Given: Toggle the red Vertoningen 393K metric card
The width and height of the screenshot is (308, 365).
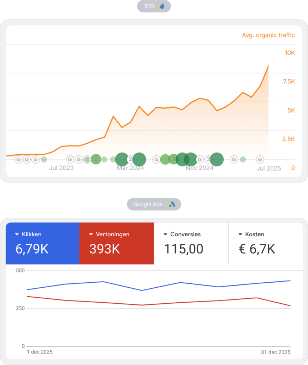Looking at the screenshot, I should (x=117, y=243).
